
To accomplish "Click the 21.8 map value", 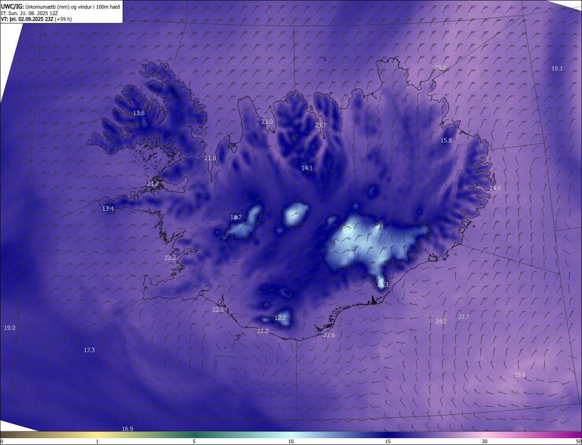I will coord(210,158).
